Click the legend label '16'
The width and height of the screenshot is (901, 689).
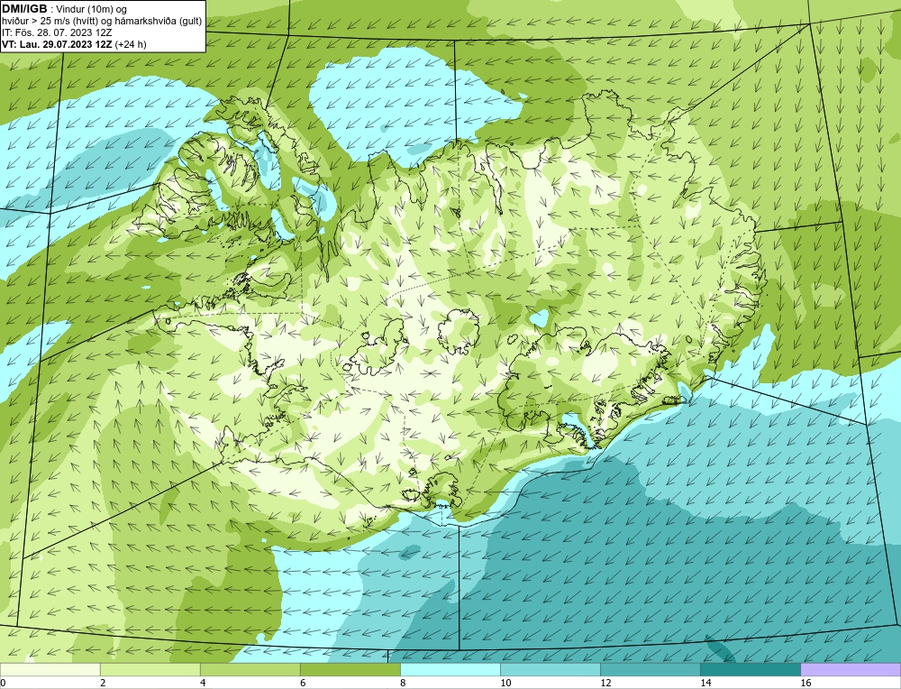pos(805,683)
